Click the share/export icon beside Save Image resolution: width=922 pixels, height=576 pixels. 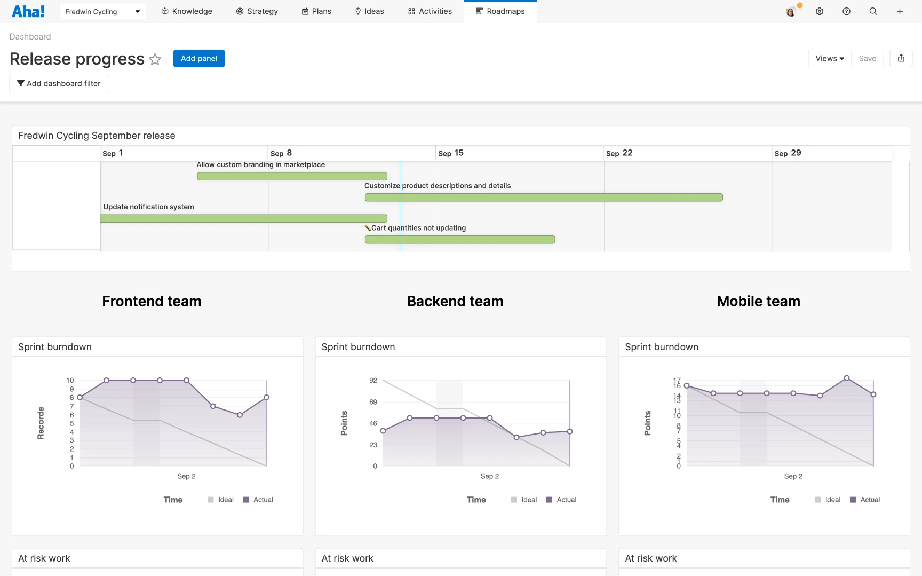(901, 58)
